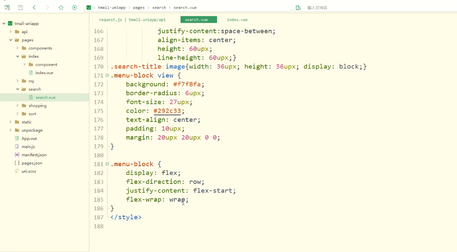Click search folder in breadcrumb path
This screenshot has height=252, width=457.
(159, 8)
